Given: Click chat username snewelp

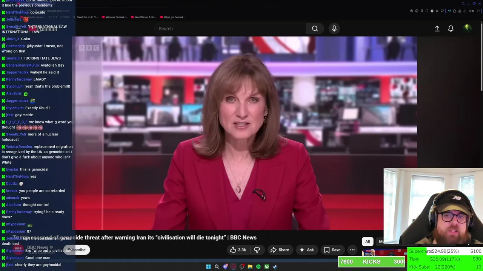Looking at the screenshot, I should (x=13, y=58).
